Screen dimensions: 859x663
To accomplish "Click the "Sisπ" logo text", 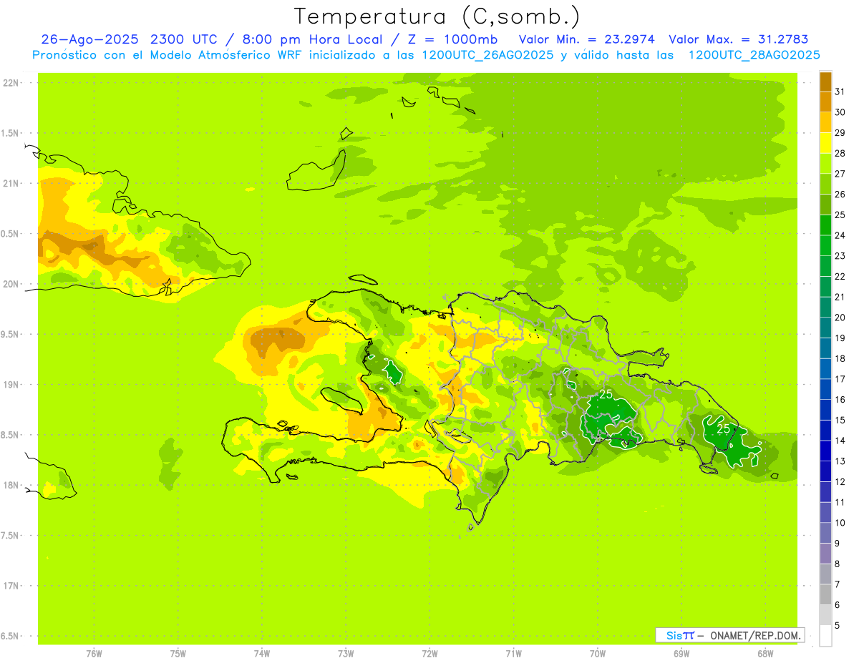I will (x=680, y=635).
